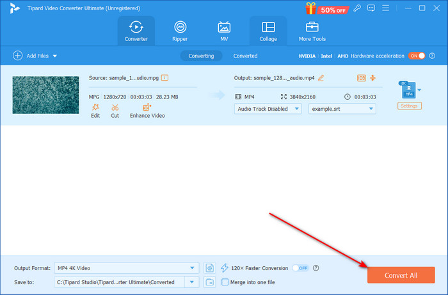Close the Tipard window
This screenshot has height=295, width=448.
click(436, 8)
